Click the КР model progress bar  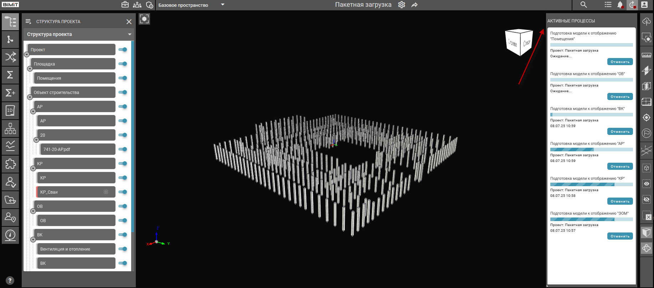coord(591,185)
